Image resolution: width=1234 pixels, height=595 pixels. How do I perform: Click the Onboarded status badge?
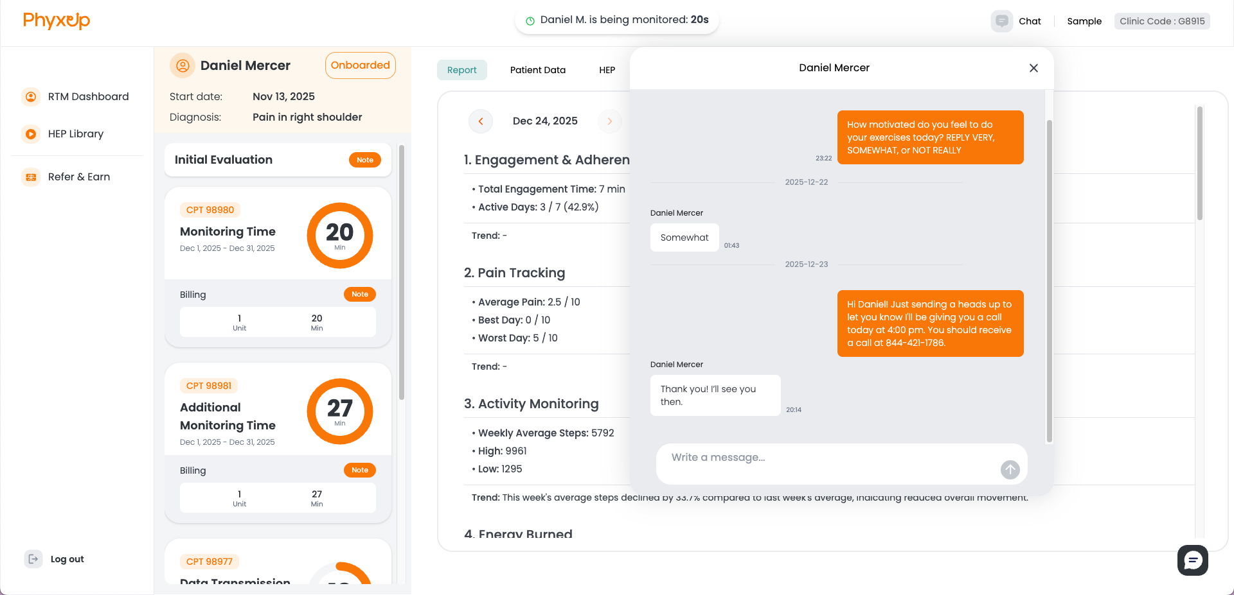point(360,65)
